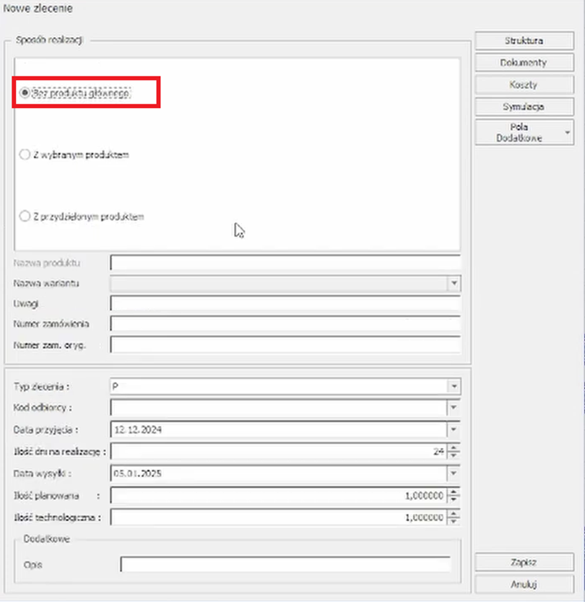Choose the 'Z wybranym produktem' radio option
585x602 pixels.
[25, 155]
